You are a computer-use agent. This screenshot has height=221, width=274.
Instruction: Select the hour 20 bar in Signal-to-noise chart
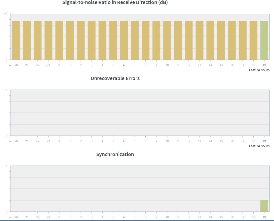[x=16, y=40]
